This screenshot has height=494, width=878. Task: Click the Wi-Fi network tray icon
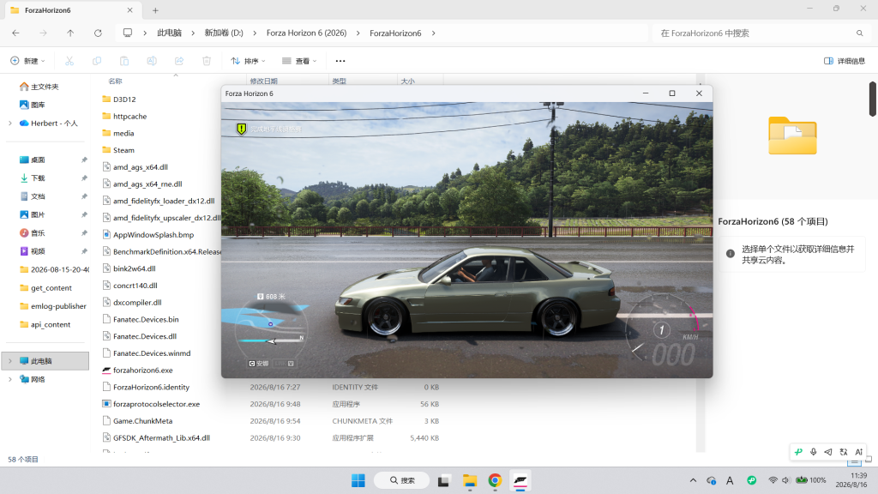[773, 480]
